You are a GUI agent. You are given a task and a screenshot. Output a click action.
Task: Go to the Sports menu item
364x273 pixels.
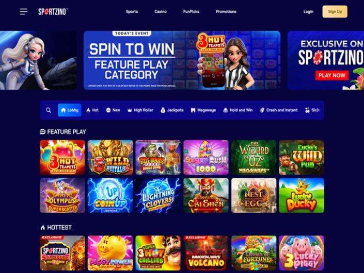(x=132, y=11)
